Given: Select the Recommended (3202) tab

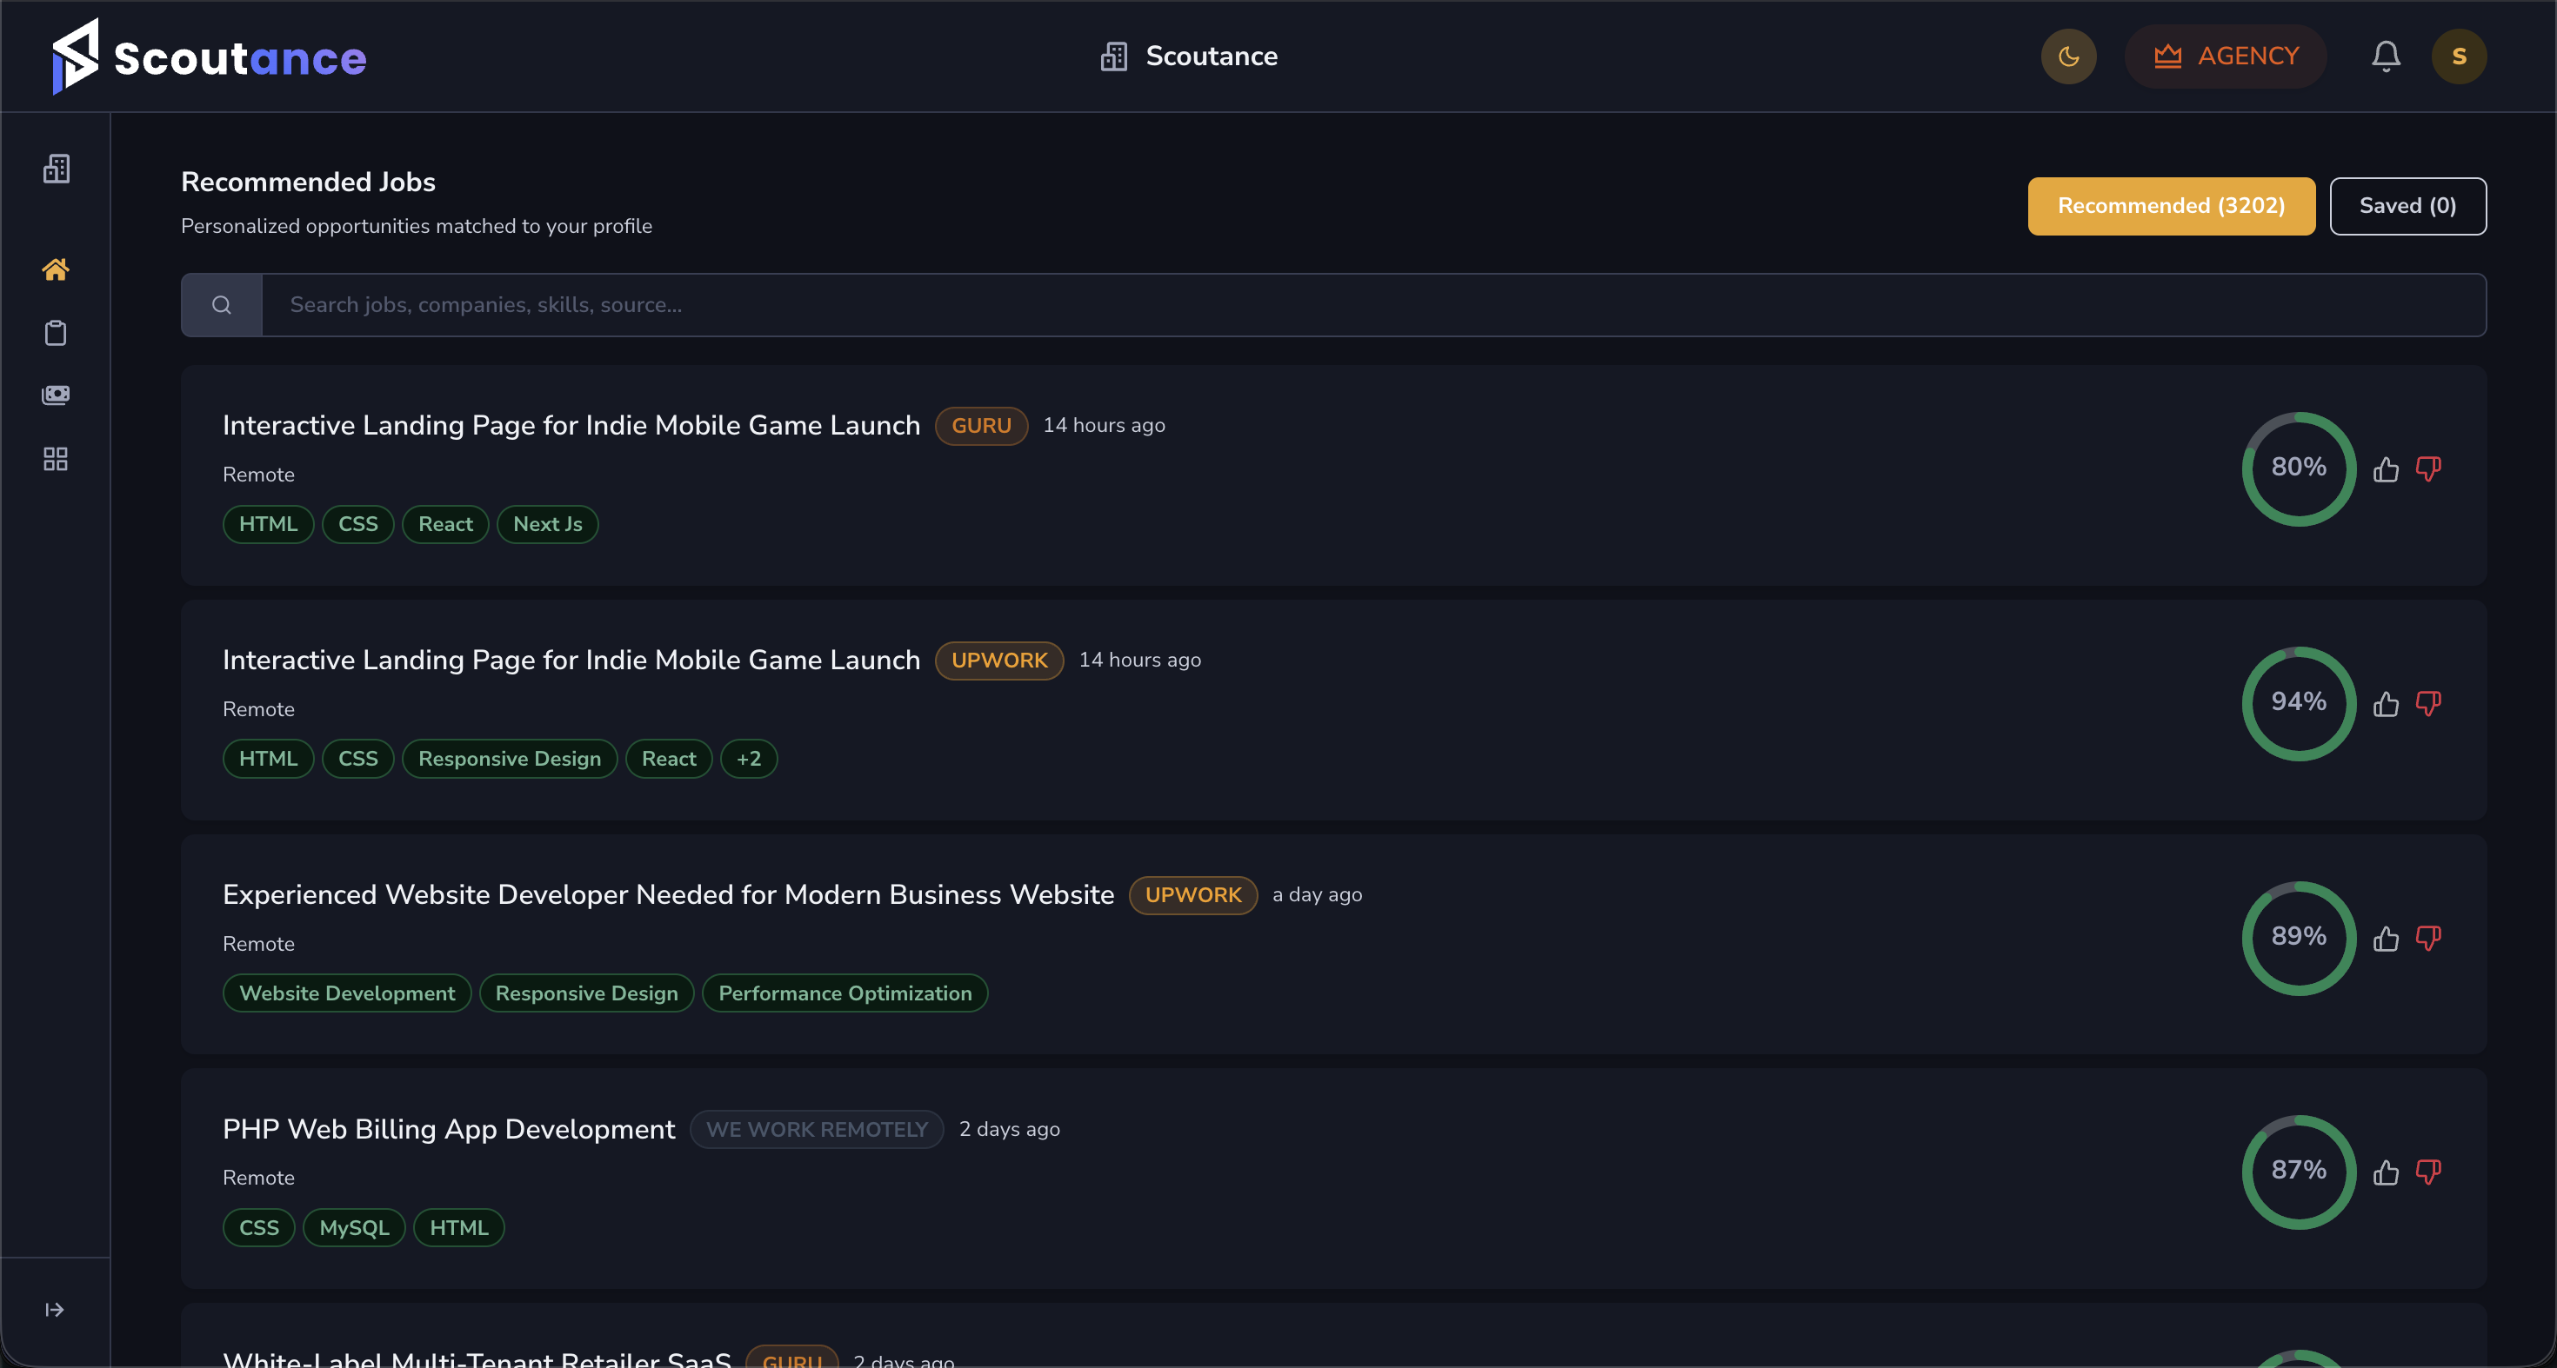Looking at the screenshot, I should tap(2171, 205).
